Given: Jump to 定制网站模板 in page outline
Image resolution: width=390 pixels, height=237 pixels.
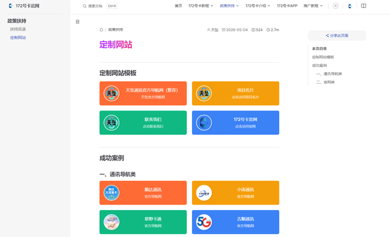Looking at the screenshot, I should [323, 57].
